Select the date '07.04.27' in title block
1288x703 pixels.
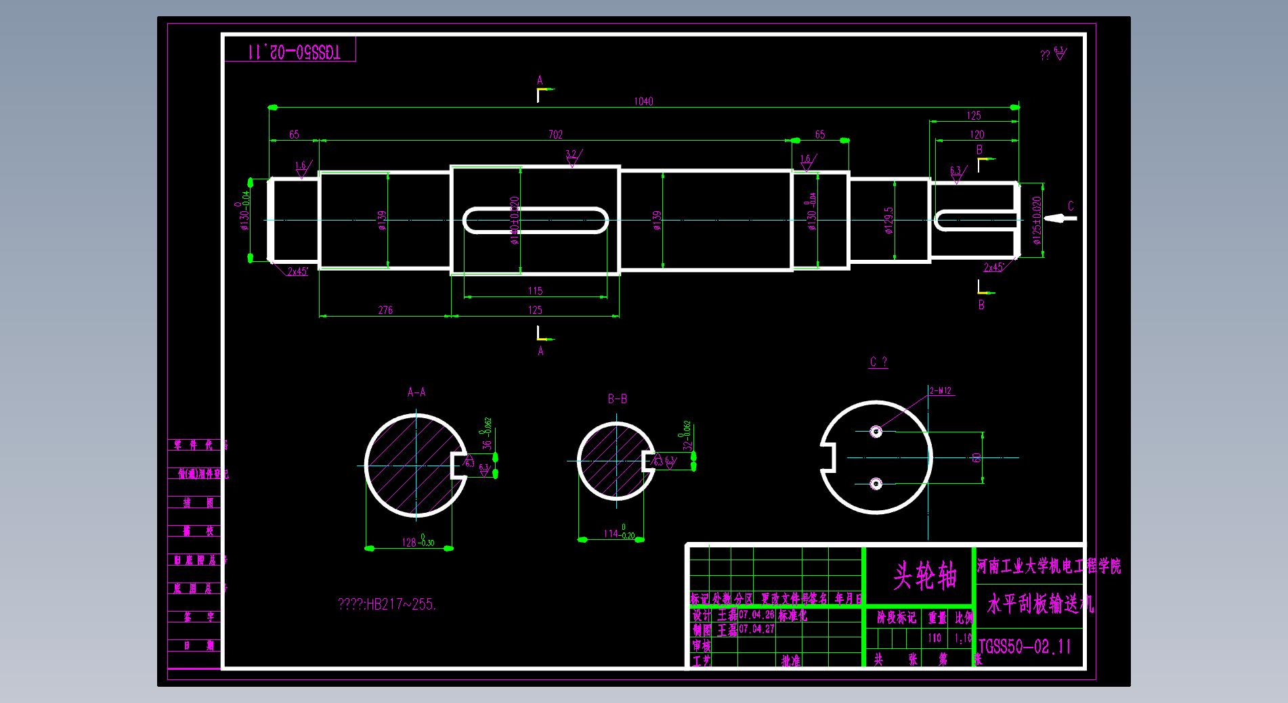756,629
